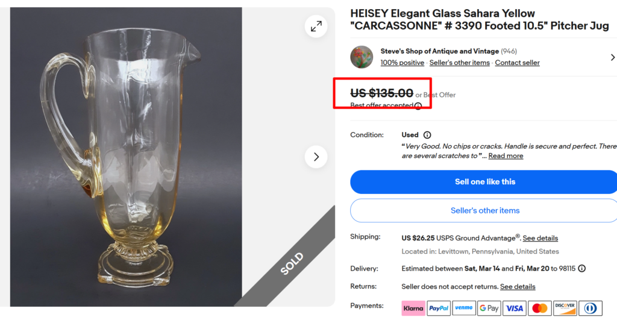Click the delivery estimate info icon
Screen dimensions: 617x320
[x=582, y=269]
